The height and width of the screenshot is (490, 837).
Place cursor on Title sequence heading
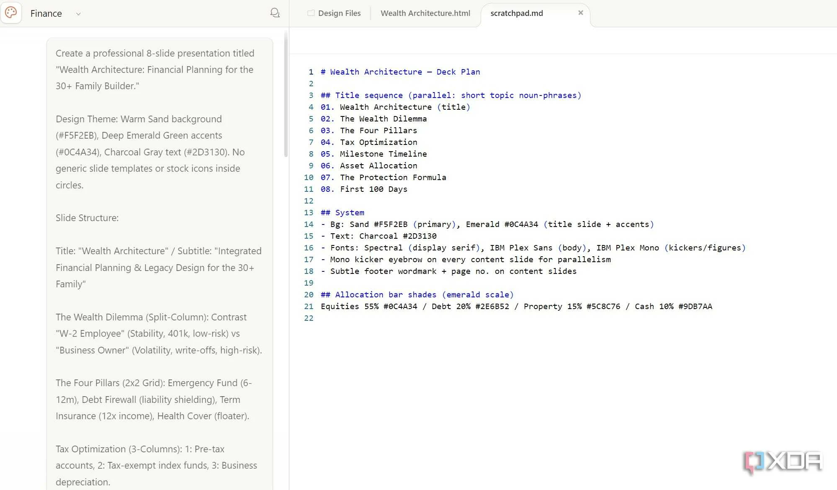451,95
